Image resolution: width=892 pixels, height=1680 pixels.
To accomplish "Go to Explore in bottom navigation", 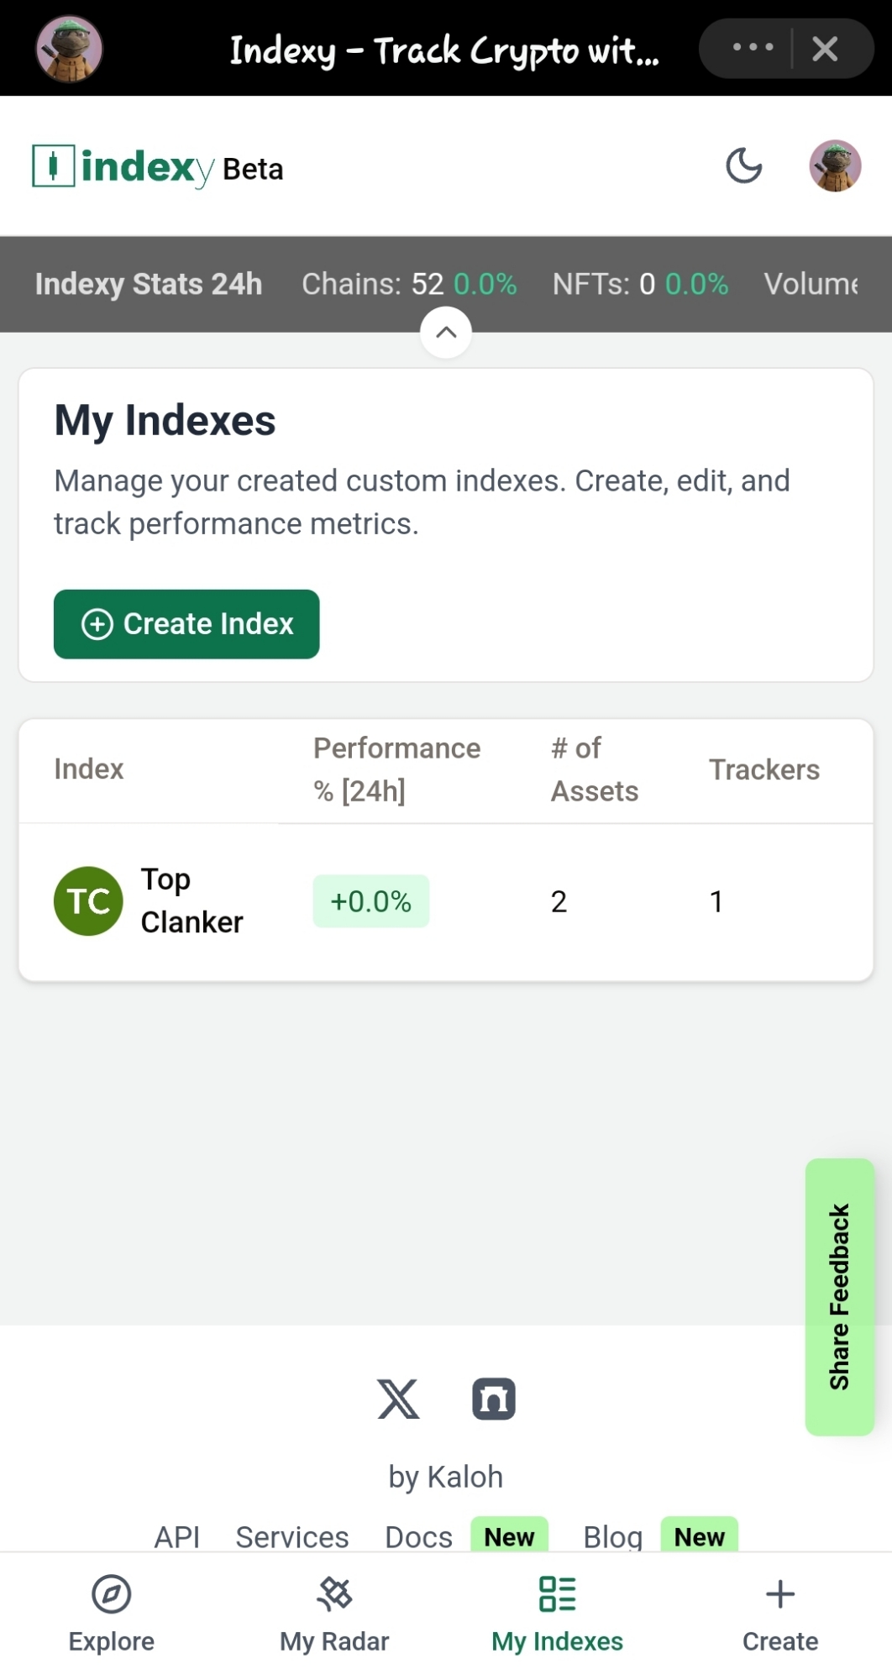I will click(112, 1614).
